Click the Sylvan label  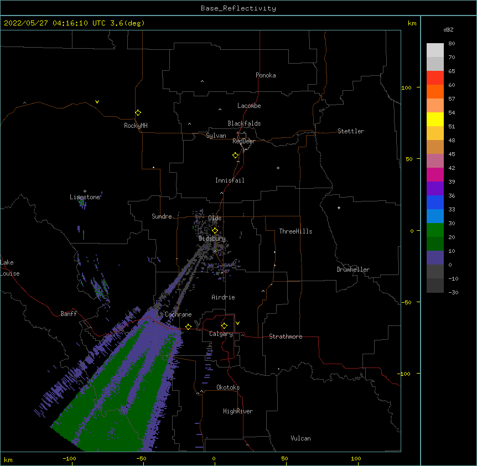[216, 136]
